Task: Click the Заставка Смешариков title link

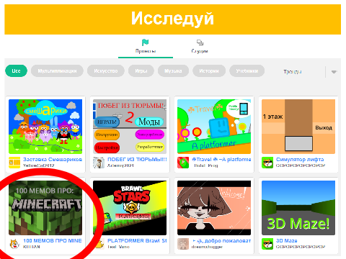Action: (x=53, y=160)
